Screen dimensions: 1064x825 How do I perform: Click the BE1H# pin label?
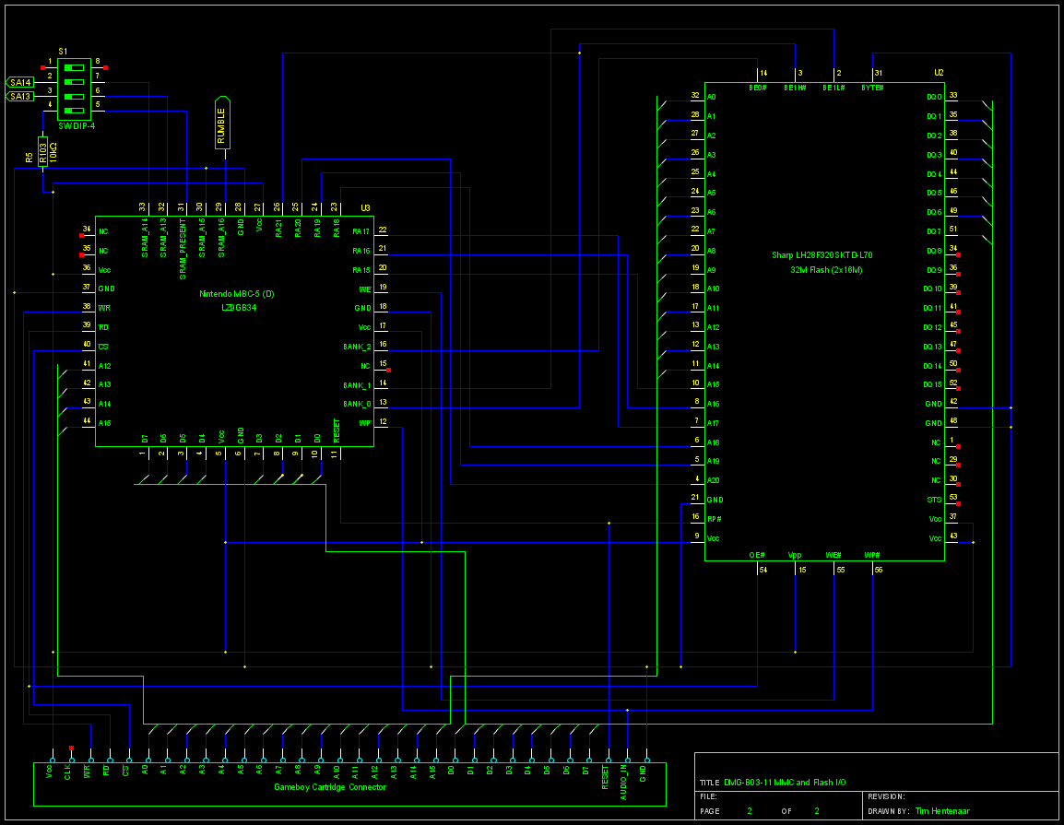[795, 88]
